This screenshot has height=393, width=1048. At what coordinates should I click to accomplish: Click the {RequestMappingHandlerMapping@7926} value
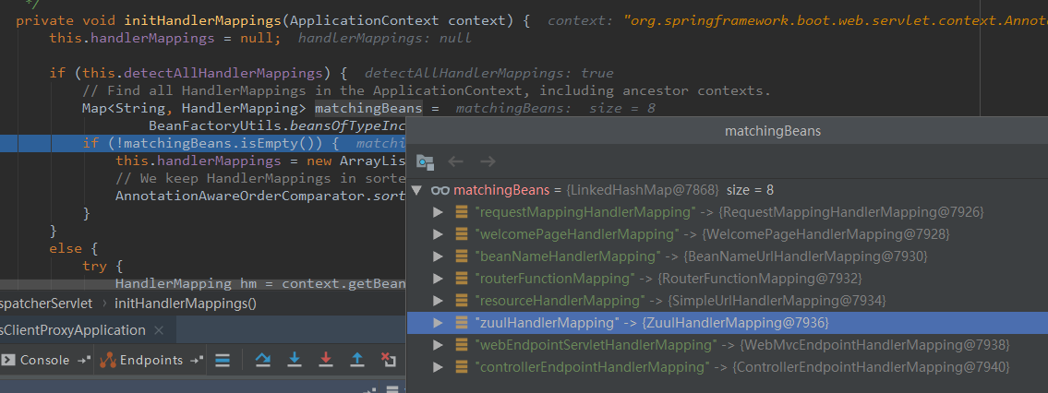851,212
